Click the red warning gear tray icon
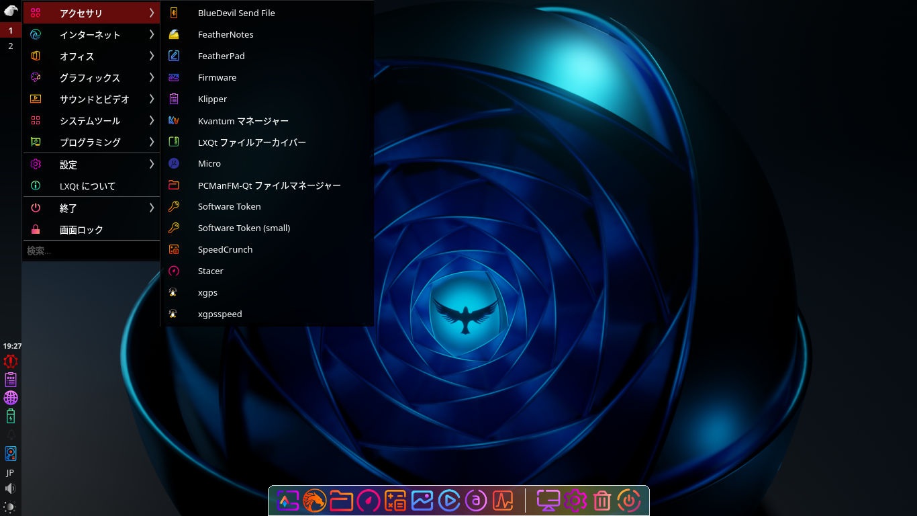 (x=11, y=361)
